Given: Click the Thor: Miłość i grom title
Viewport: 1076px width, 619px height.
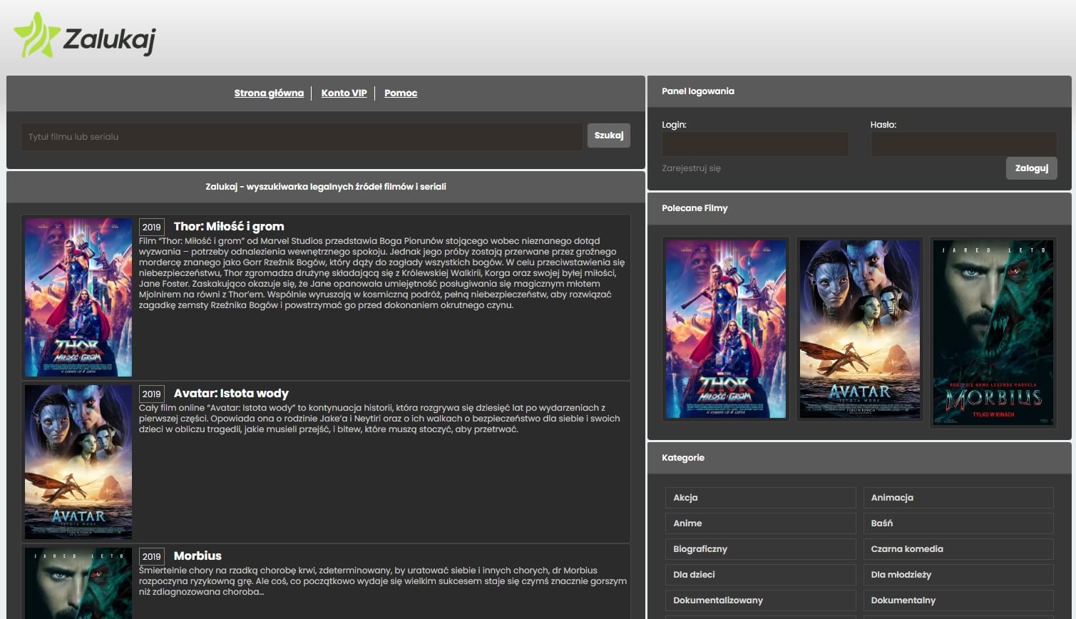Looking at the screenshot, I should (x=229, y=227).
